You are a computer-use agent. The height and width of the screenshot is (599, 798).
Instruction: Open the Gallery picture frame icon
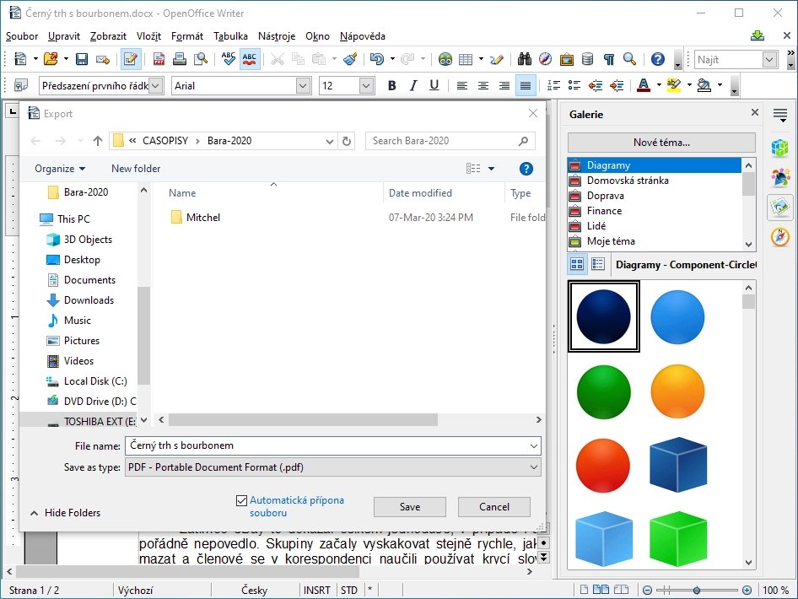click(x=568, y=59)
